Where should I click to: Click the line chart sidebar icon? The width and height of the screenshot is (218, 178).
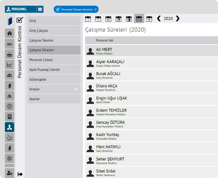[9, 65]
